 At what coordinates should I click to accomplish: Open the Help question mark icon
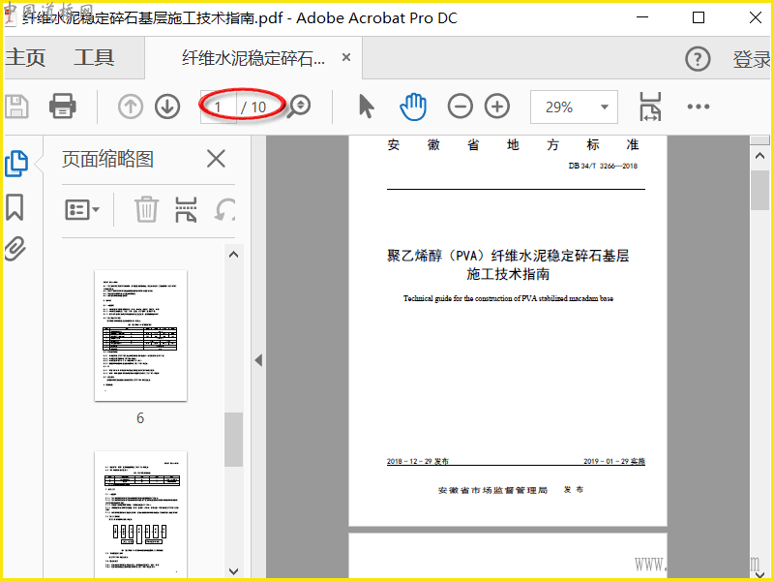698,59
